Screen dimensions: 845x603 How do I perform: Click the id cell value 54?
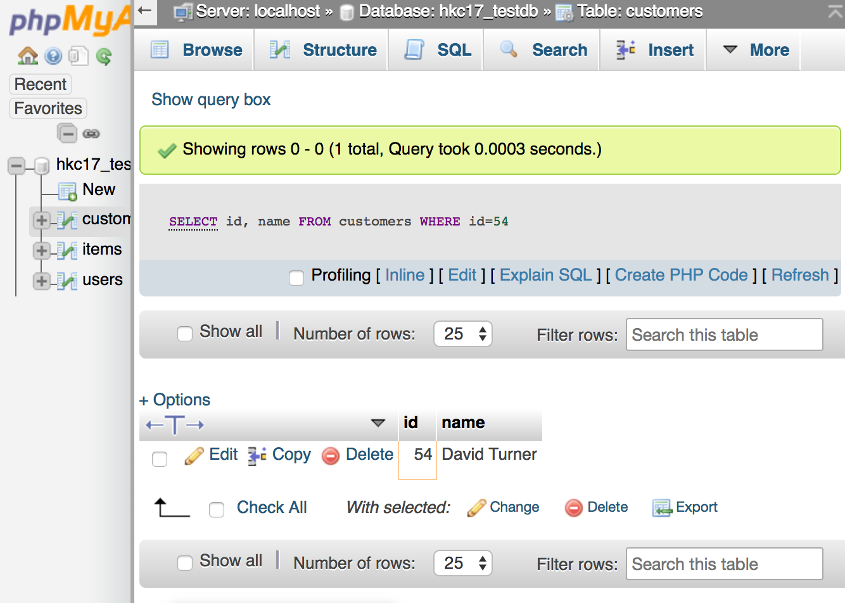[417, 460]
